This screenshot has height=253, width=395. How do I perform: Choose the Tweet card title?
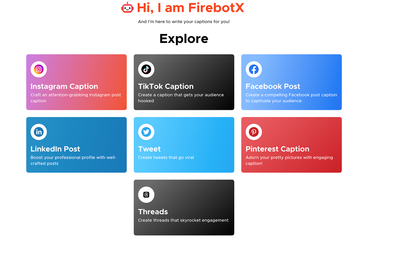[x=149, y=149]
